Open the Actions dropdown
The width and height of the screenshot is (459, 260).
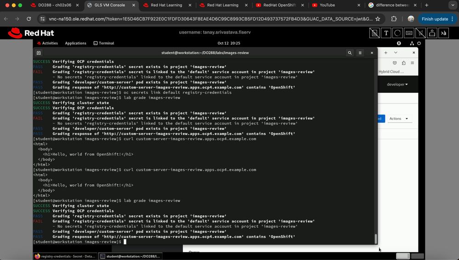398,119
